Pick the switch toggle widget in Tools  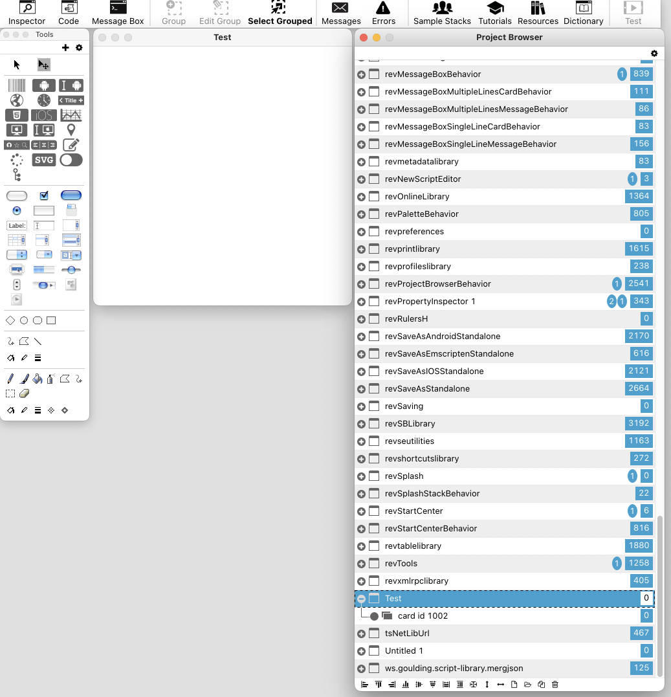[x=71, y=160]
